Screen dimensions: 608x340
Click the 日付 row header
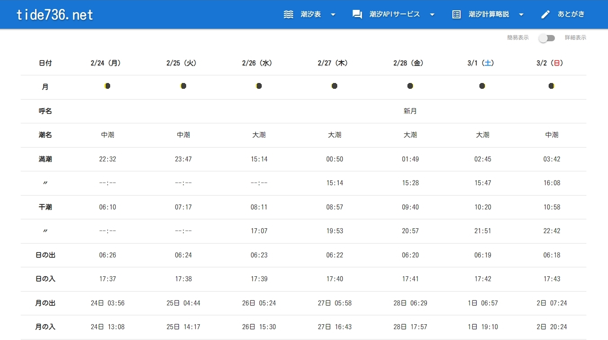pos(45,63)
